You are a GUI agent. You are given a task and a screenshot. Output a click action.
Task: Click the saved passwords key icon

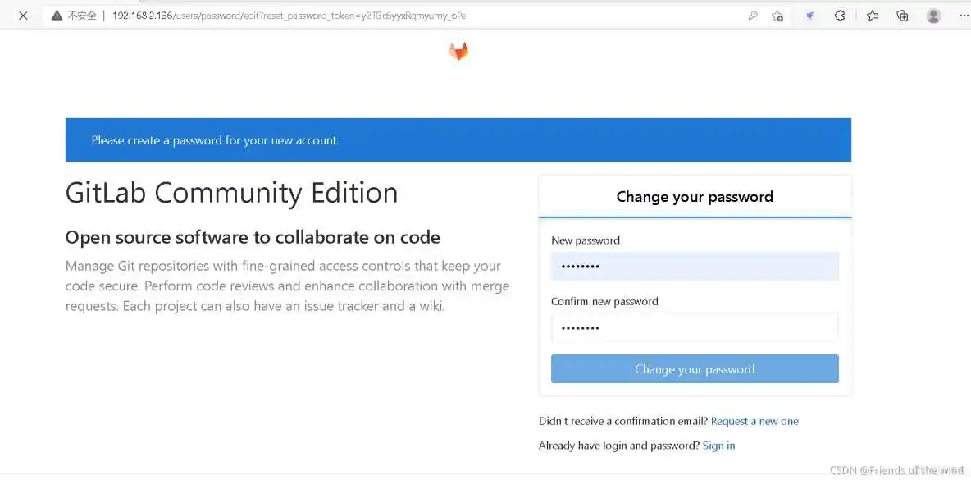[x=752, y=16]
